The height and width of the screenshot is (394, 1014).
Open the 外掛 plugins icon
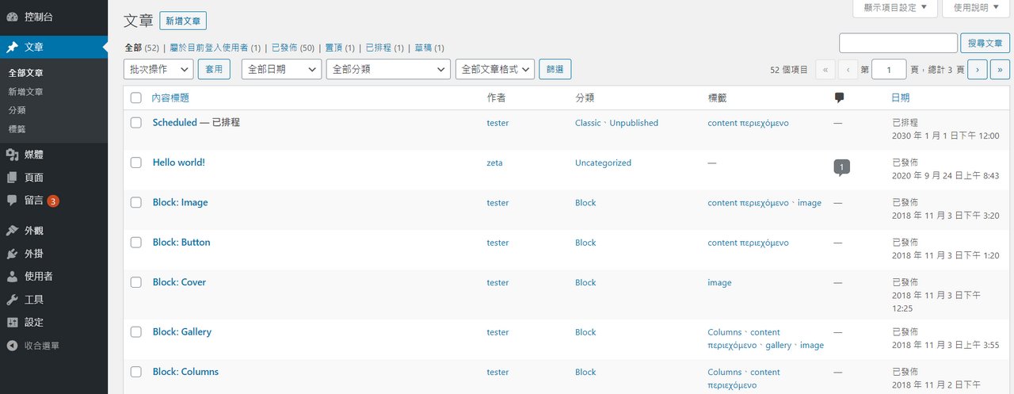point(12,254)
